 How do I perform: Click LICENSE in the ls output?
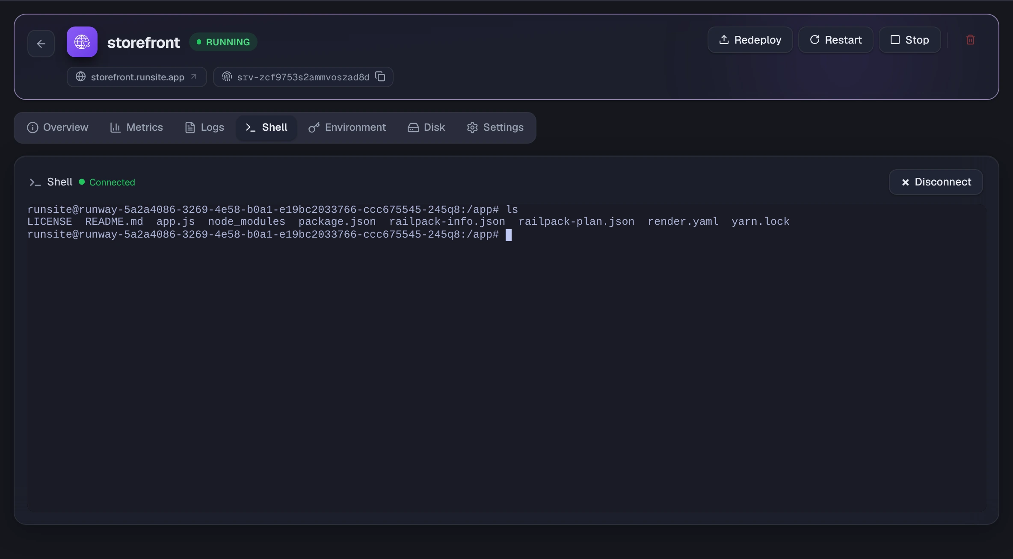(50, 222)
